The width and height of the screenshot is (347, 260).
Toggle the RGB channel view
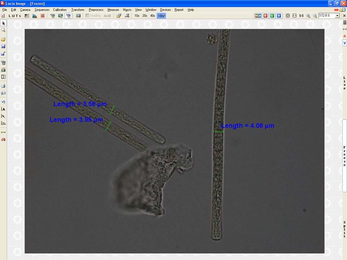[x=258, y=16]
